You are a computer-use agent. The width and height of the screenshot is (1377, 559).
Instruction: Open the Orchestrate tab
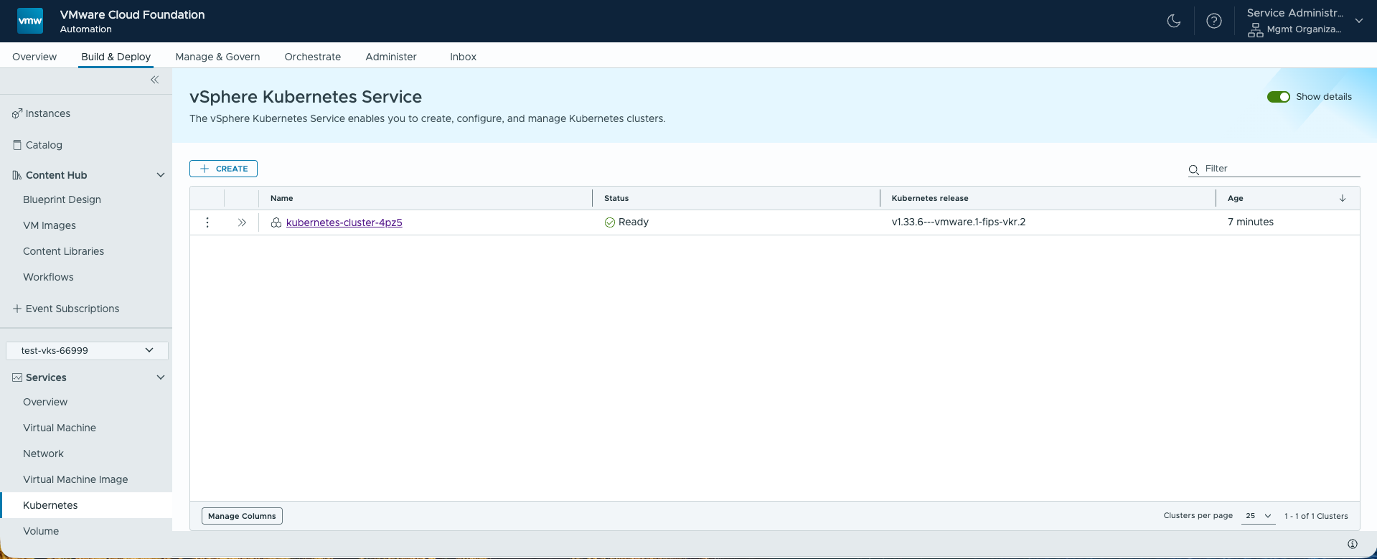click(312, 57)
